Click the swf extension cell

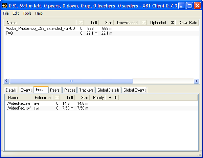[x=37, y=108]
